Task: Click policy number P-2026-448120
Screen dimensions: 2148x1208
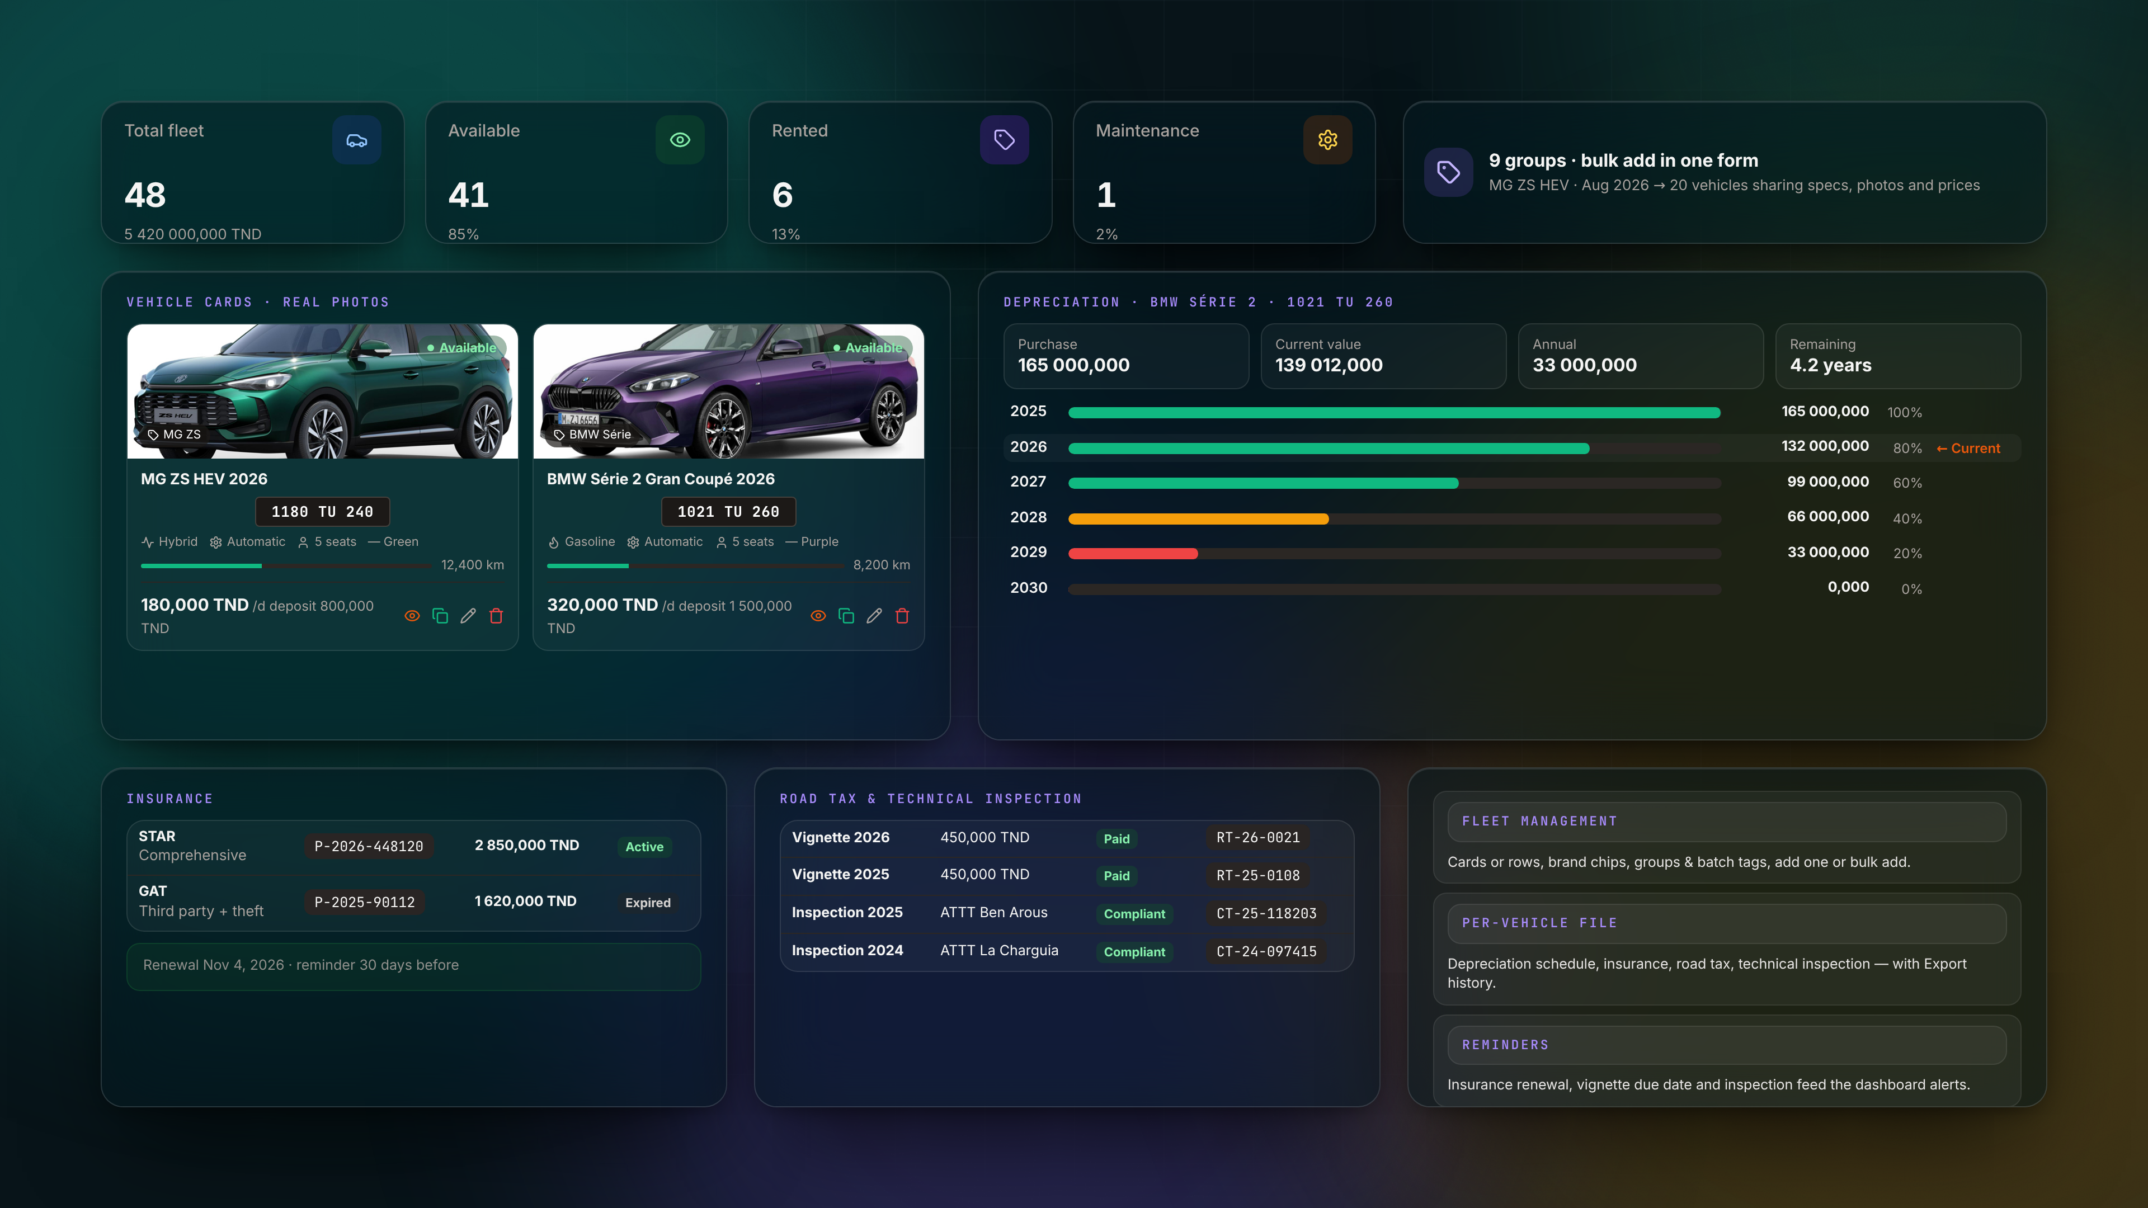Action: click(369, 847)
